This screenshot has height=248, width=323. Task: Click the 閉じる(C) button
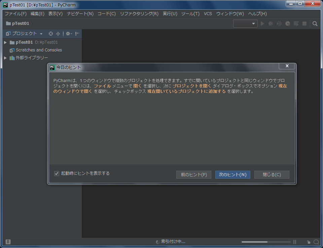[x=272, y=175]
